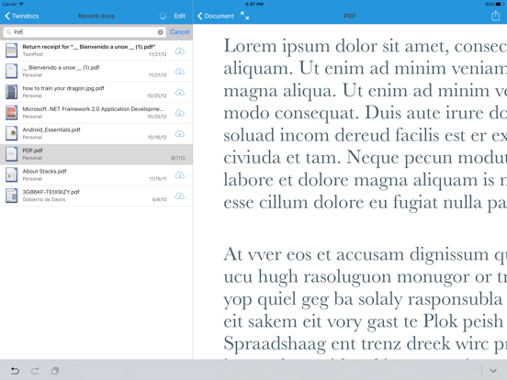Open About Stacks.pdf
The height and width of the screenshot is (380, 507).
(x=96, y=174)
